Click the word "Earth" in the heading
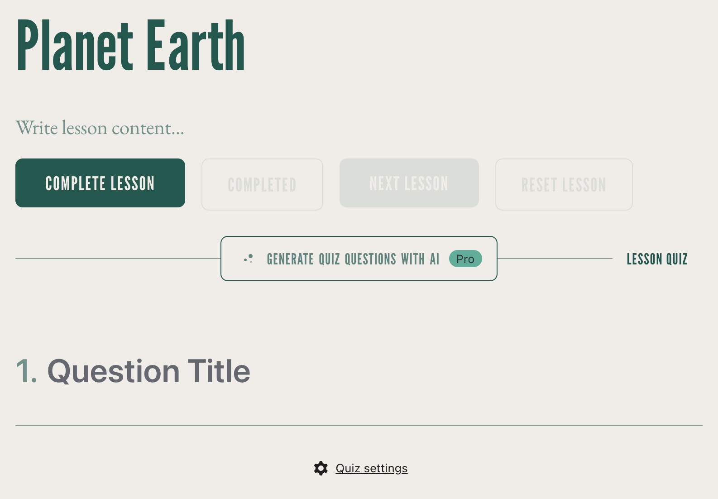The height and width of the screenshot is (499, 718). coord(196,46)
